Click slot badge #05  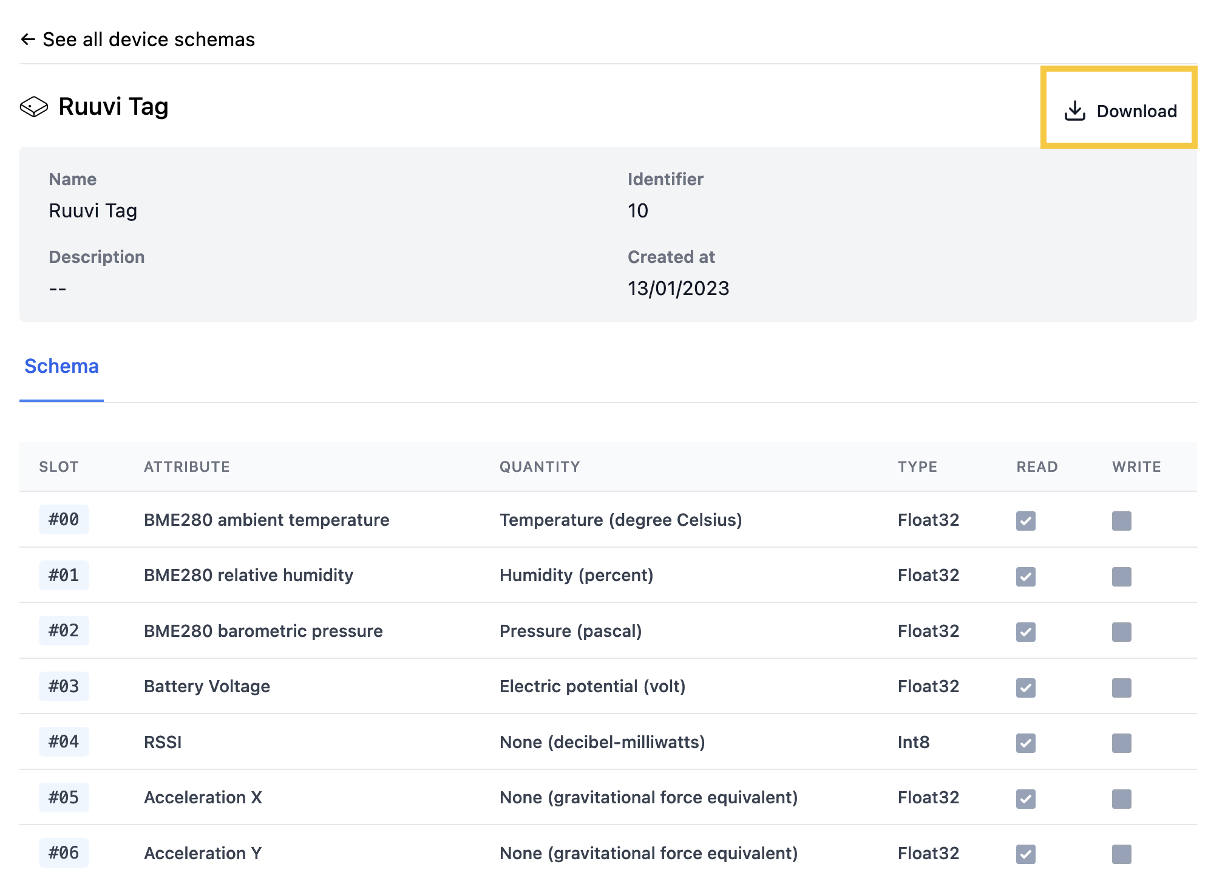(x=64, y=797)
